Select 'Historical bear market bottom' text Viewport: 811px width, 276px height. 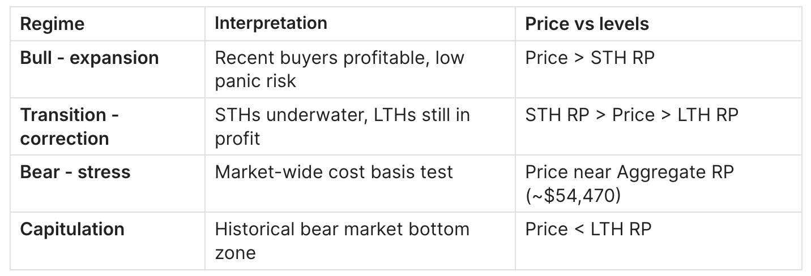point(342,230)
